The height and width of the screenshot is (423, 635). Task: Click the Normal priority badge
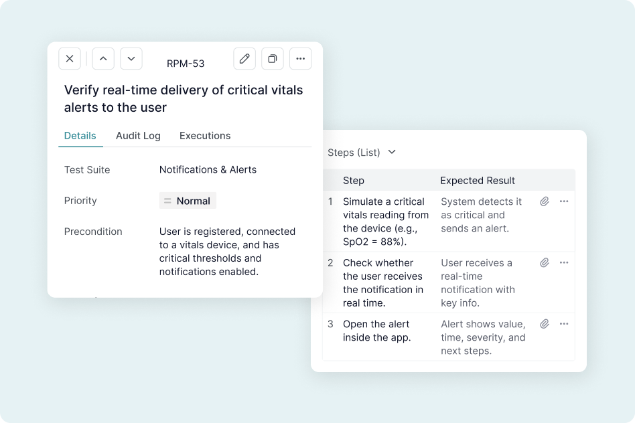coord(188,201)
